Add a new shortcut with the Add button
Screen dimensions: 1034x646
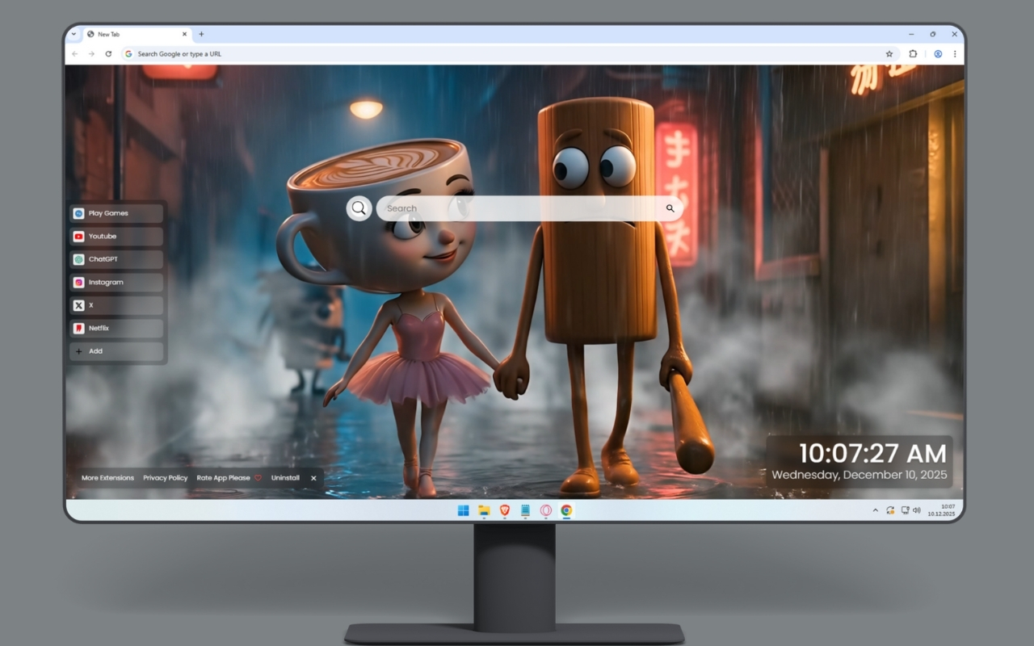tap(117, 351)
